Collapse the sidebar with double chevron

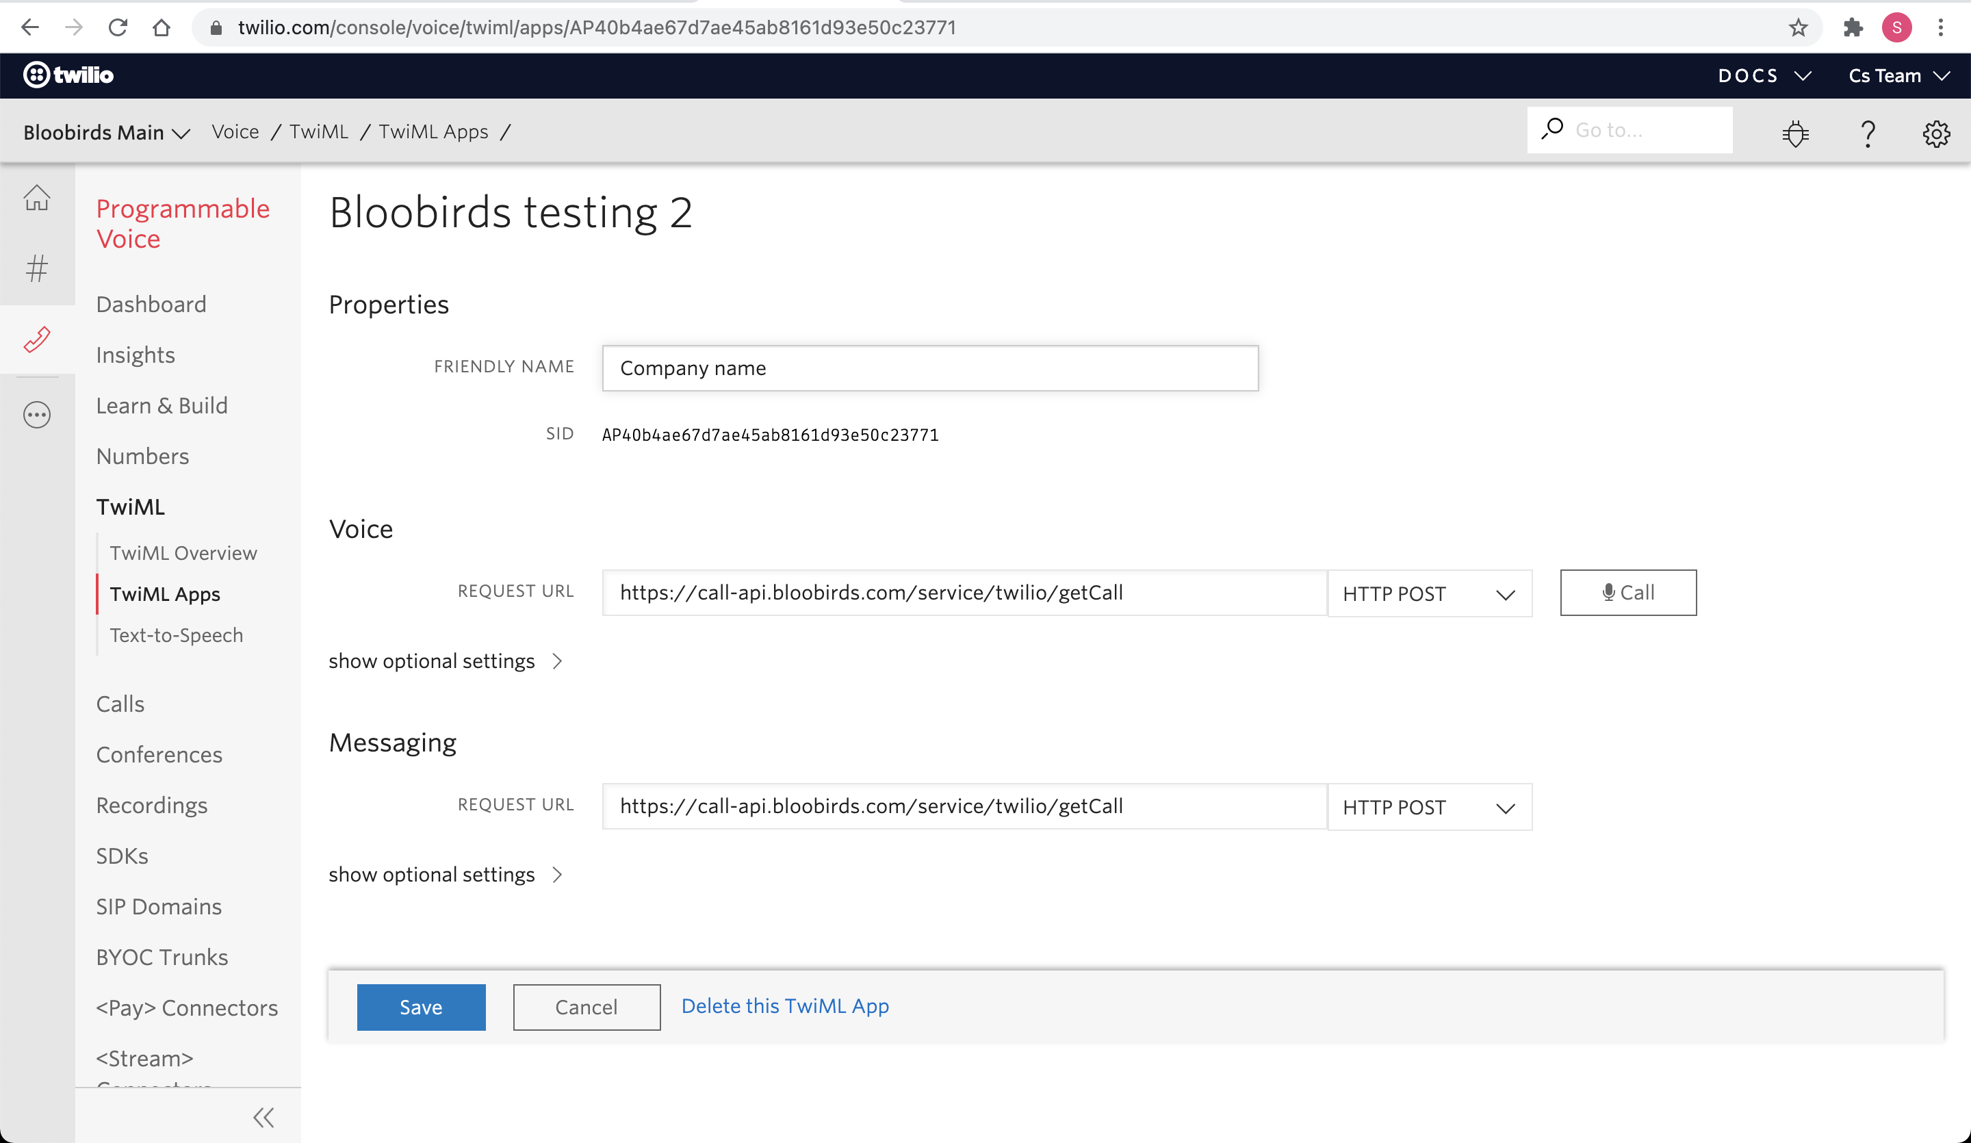[x=263, y=1117]
